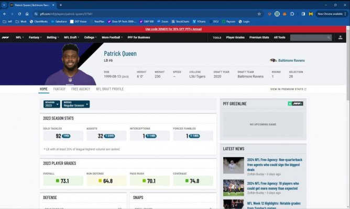
Task: Click the browser address bar URL
Action: point(66,14)
